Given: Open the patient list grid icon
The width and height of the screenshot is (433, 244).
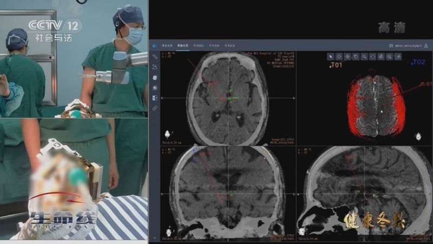Looking at the screenshot, I should point(391,46).
